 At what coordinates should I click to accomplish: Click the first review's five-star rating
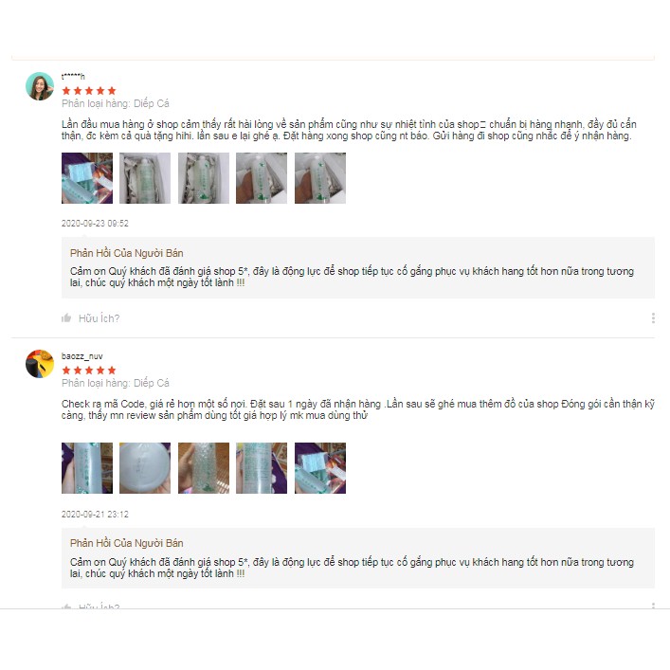click(x=89, y=91)
